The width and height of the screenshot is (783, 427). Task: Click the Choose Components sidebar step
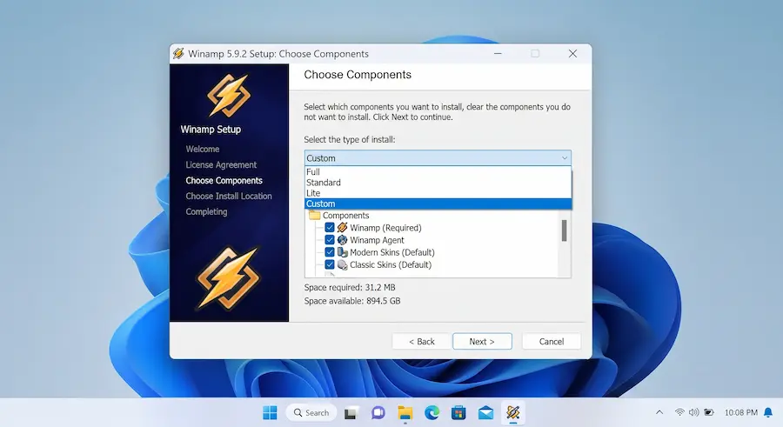coord(224,180)
